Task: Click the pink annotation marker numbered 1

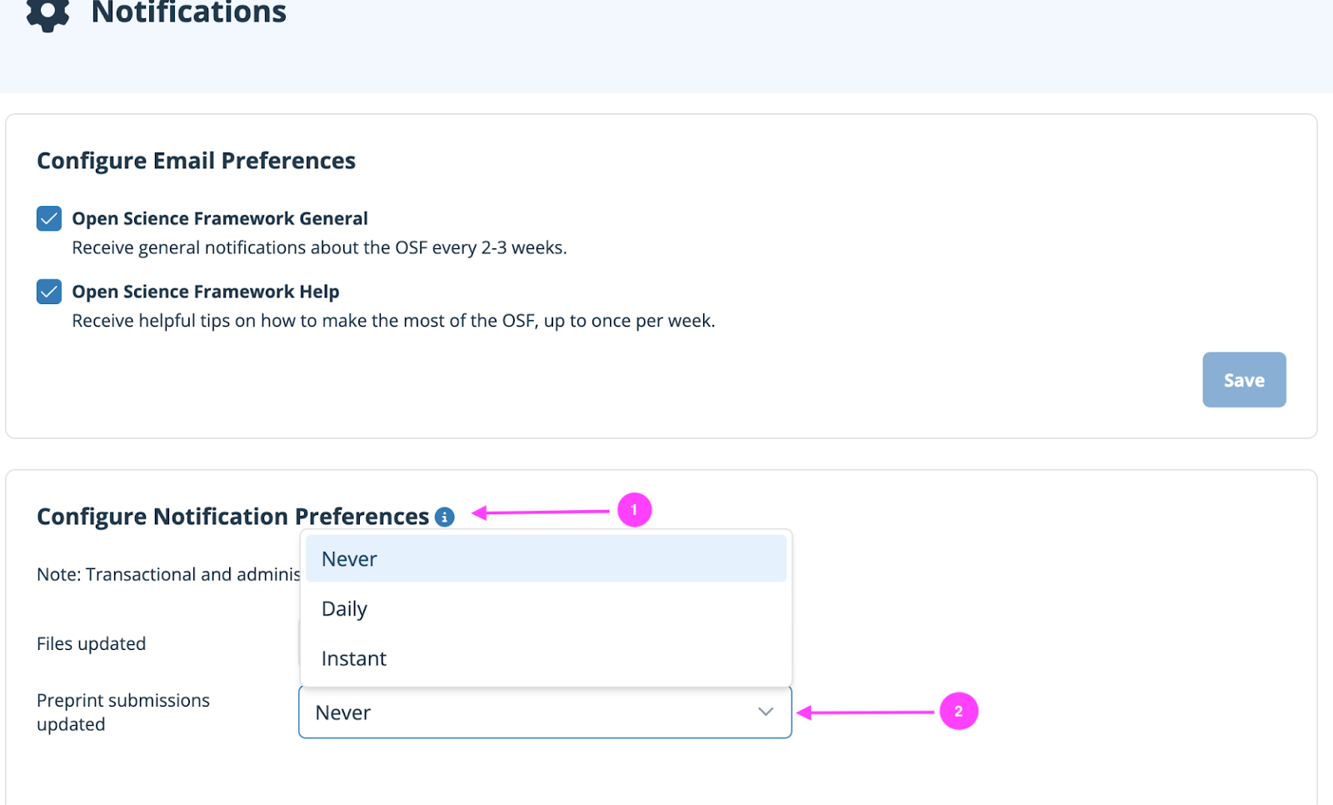Action: pyautogui.click(x=634, y=510)
